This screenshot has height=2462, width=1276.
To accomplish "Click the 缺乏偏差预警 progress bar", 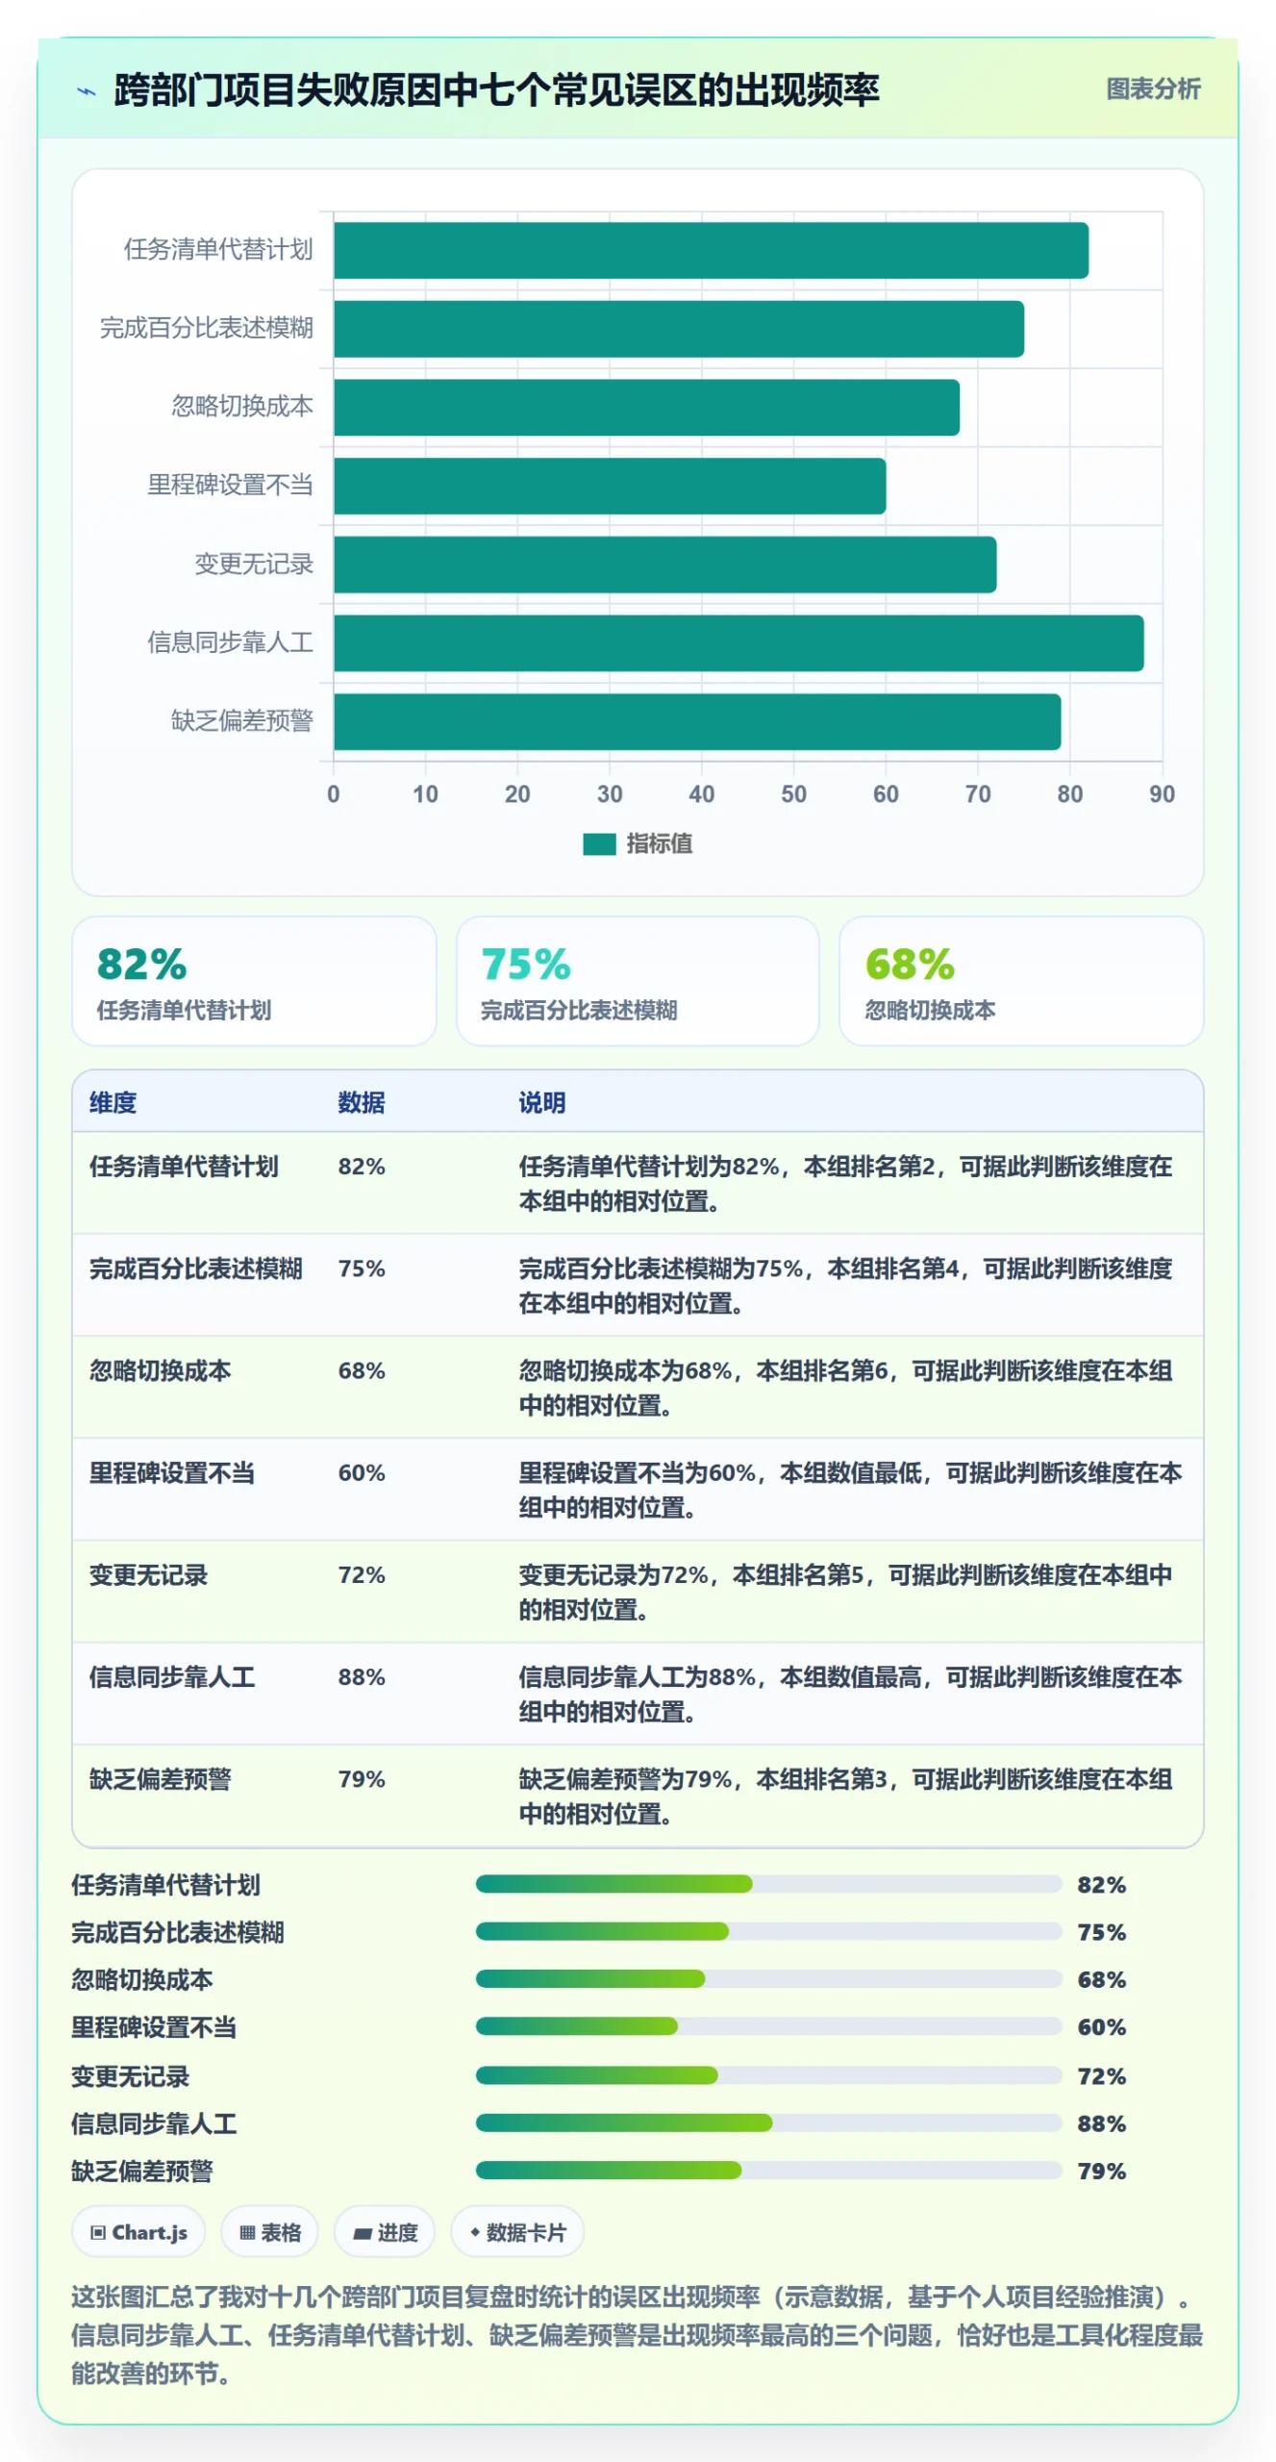I will coord(768,2170).
